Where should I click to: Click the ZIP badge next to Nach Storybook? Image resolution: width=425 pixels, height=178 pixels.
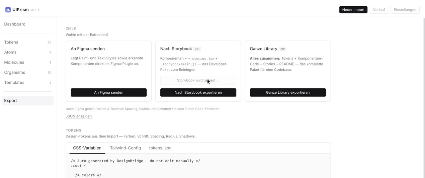pos(197,49)
